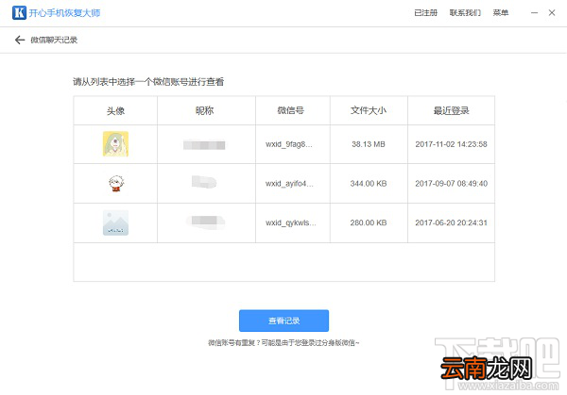This screenshot has height=395, width=567.
Task: Click the blurred nickname for wxid_qykwls row
Action: click(205, 221)
